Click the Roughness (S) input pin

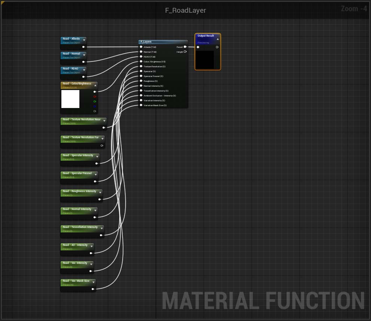(x=141, y=81)
